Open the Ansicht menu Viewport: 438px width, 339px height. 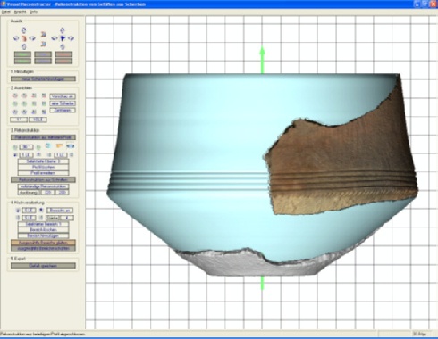21,12
